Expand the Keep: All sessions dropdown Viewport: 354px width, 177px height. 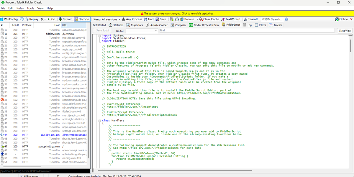tap(107, 19)
